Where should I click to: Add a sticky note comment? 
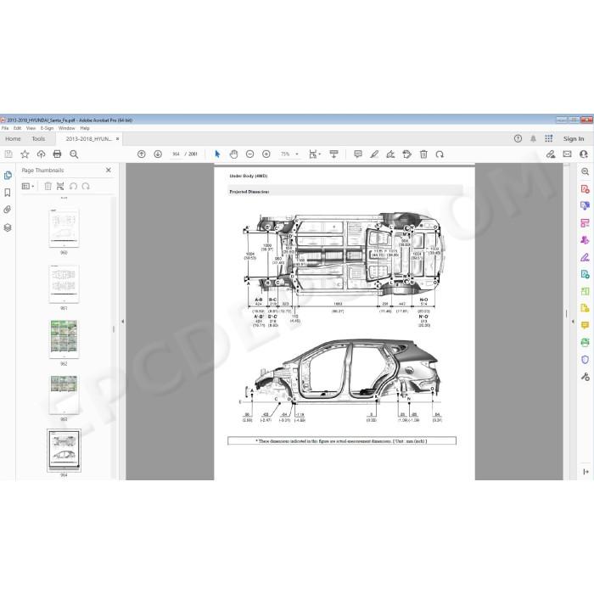point(357,154)
